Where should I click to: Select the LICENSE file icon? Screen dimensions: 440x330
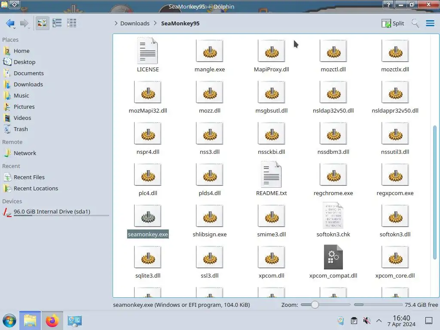point(148,51)
